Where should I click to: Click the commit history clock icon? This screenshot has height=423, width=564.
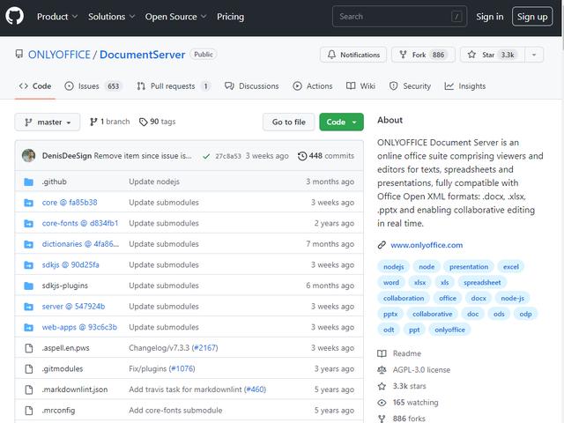[302, 156]
